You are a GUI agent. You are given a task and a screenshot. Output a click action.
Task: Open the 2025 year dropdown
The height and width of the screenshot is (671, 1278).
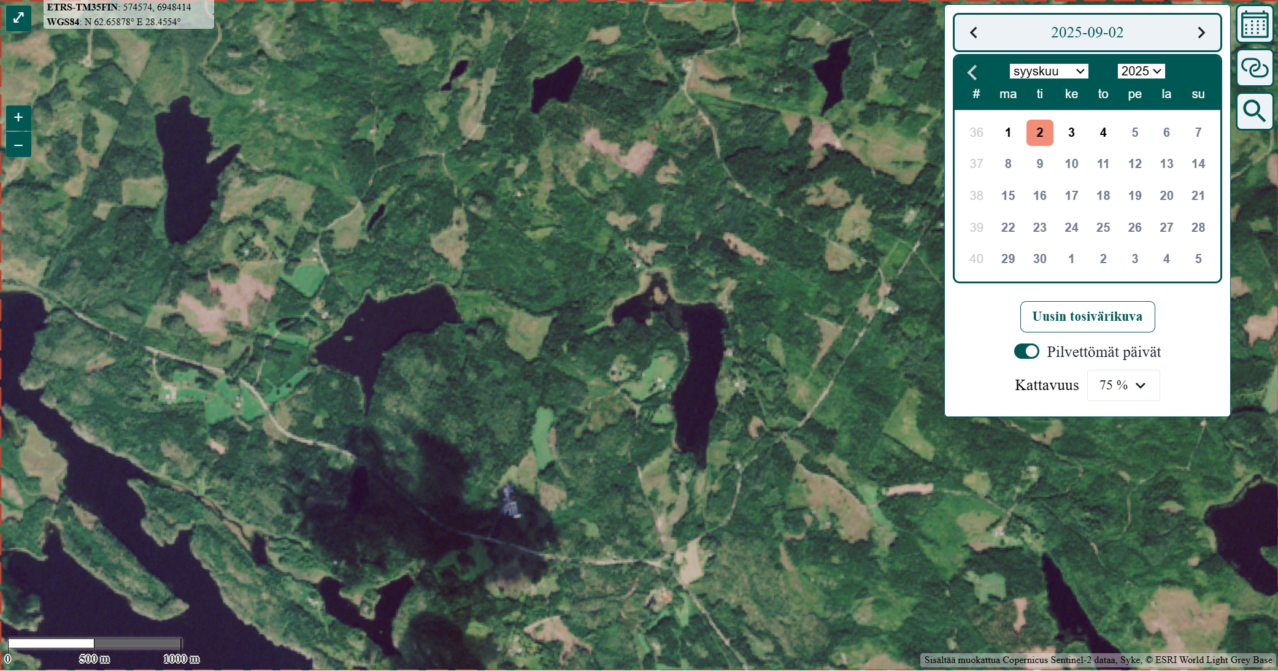pos(1141,71)
